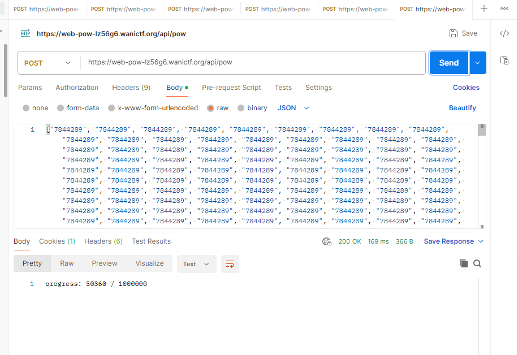Search the response with magnifier icon
Image resolution: width=518 pixels, height=355 pixels.
tap(477, 263)
